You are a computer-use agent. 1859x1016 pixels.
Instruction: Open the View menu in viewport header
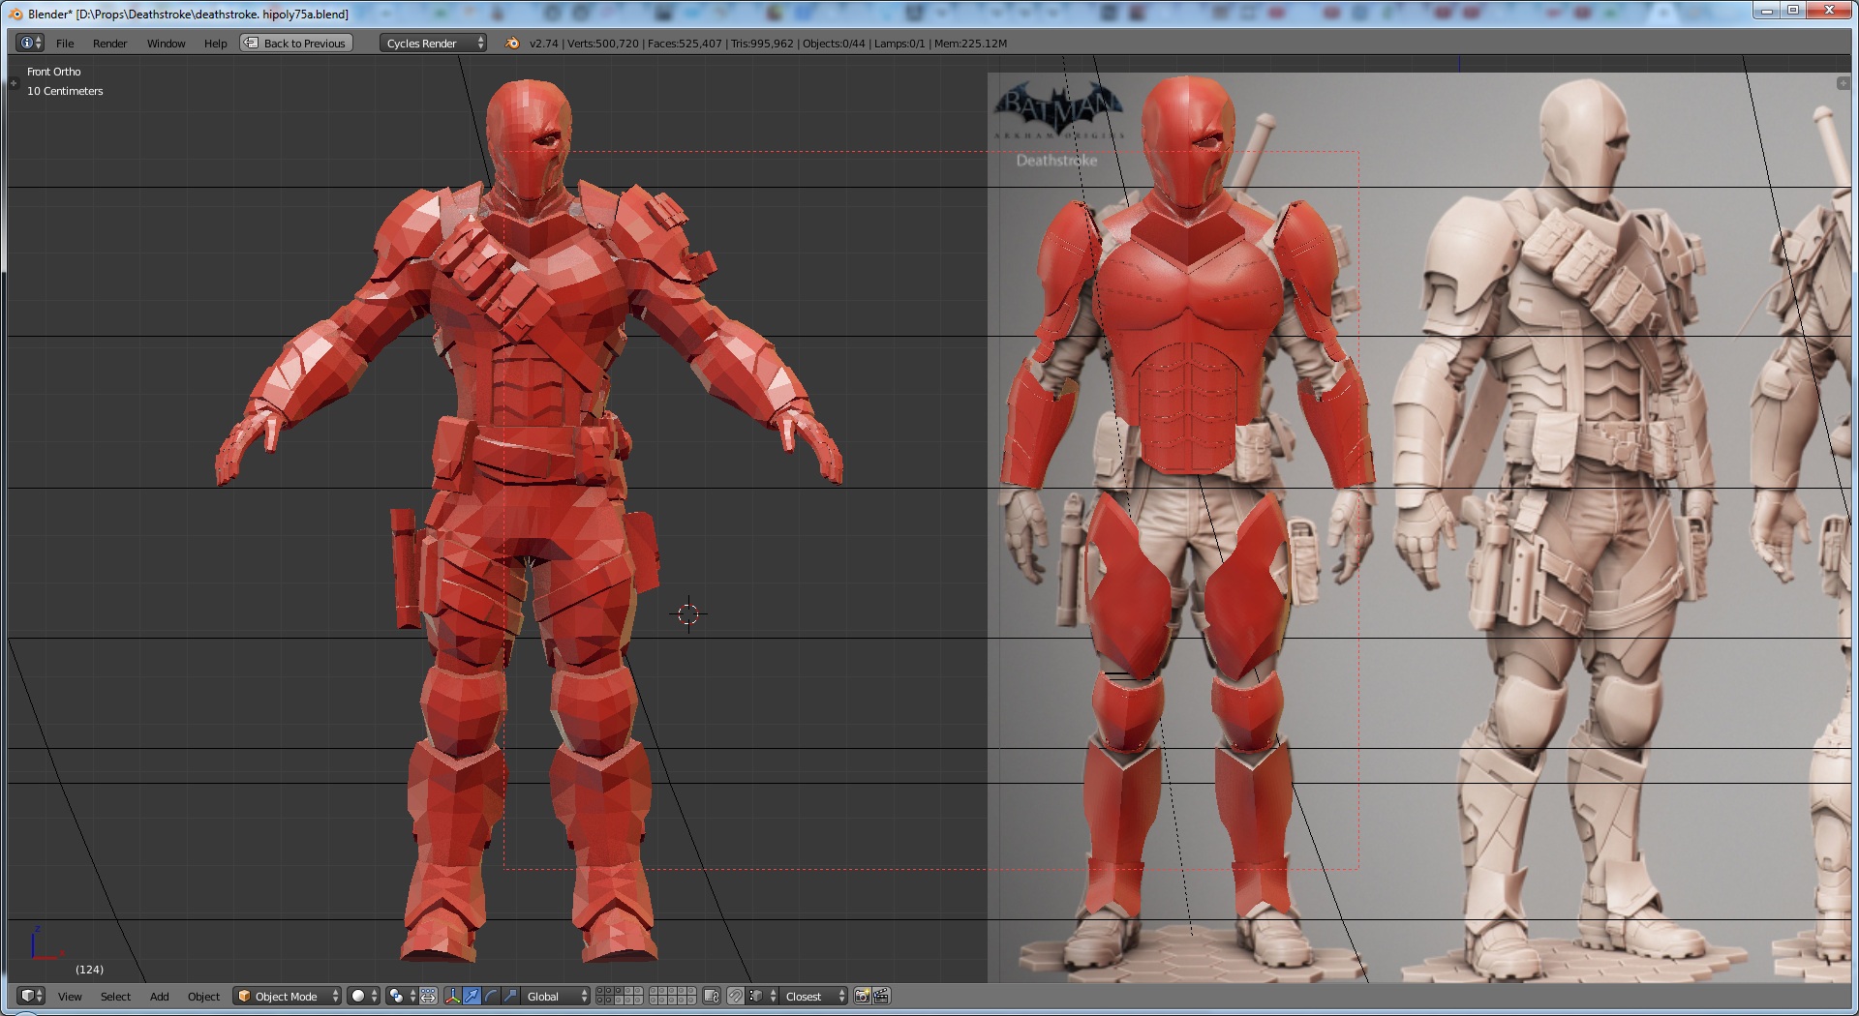pyautogui.click(x=70, y=997)
